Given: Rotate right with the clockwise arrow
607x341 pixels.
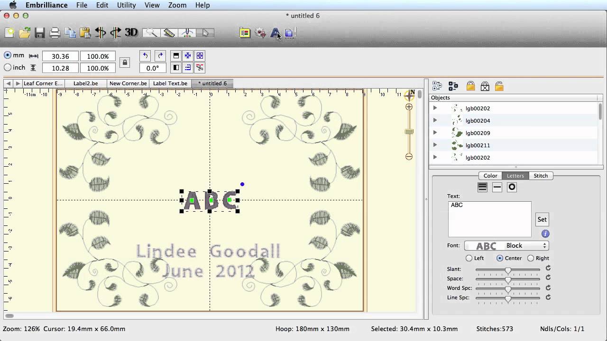Looking at the screenshot, I should 160,55.
